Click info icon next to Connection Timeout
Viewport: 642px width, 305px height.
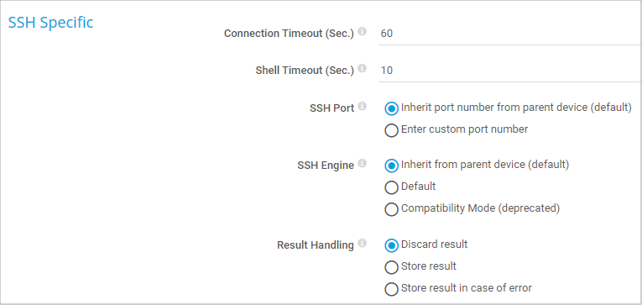pos(362,32)
